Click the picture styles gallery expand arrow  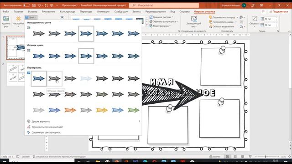(x=146, y=26)
